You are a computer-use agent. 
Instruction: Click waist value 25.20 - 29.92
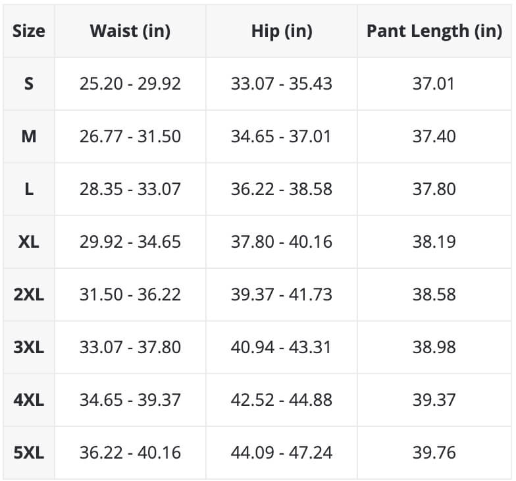tap(130, 84)
